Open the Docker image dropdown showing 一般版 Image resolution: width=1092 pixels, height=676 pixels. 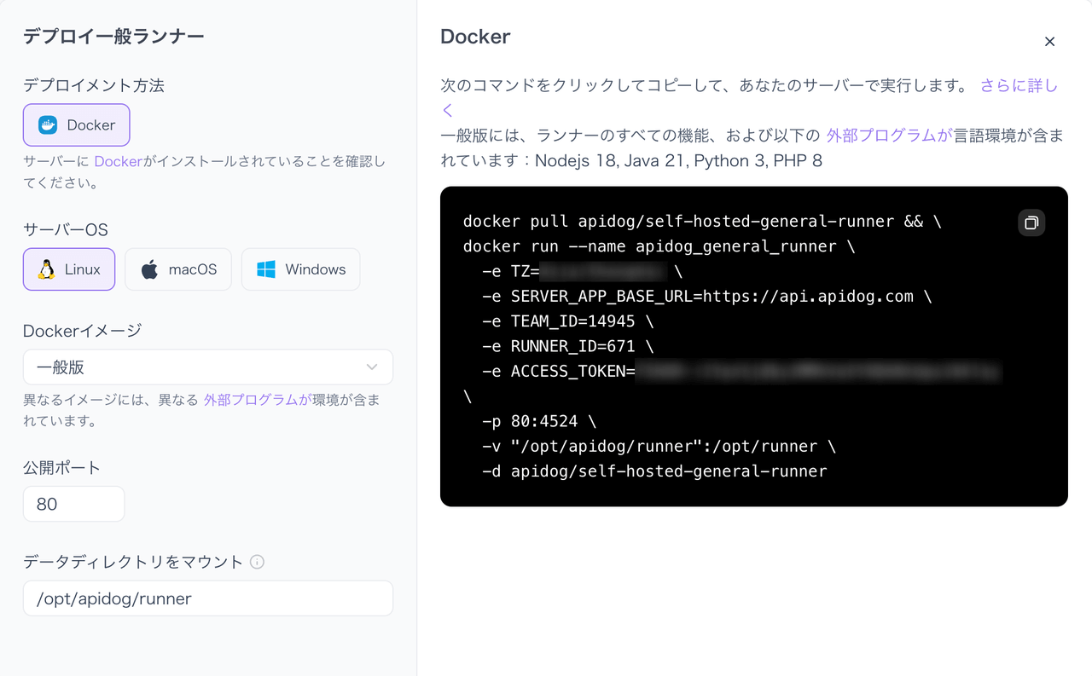(208, 367)
